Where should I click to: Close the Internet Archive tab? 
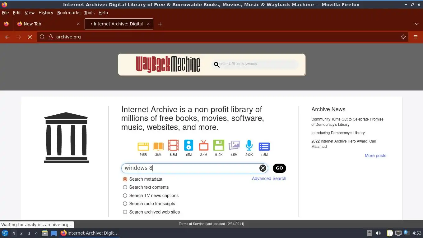tap(148, 24)
